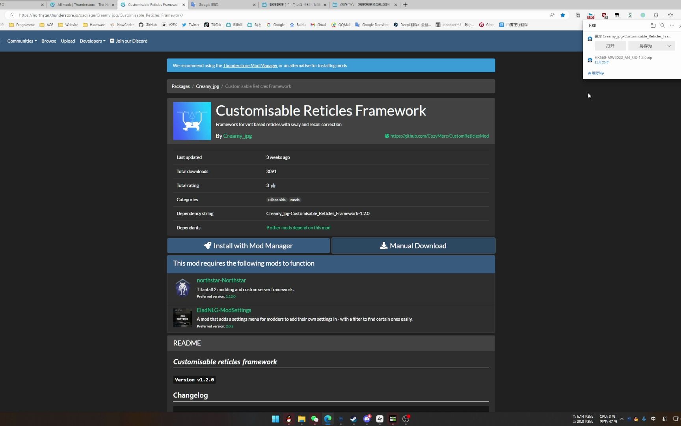Open a new browser tab
Screen dimensions: 681x426
(x=405, y=5)
